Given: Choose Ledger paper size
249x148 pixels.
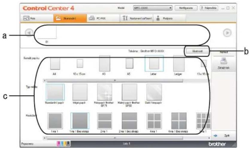Looking at the screenshot, I should (179, 63).
